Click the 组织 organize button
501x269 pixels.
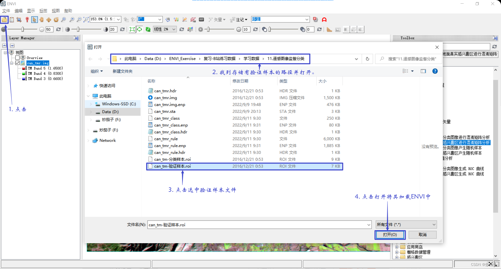[x=97, y=71]
